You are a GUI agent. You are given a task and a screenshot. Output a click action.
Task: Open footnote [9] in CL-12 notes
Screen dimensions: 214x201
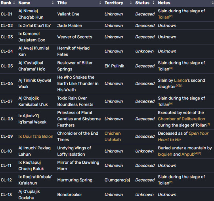point(171,182)
